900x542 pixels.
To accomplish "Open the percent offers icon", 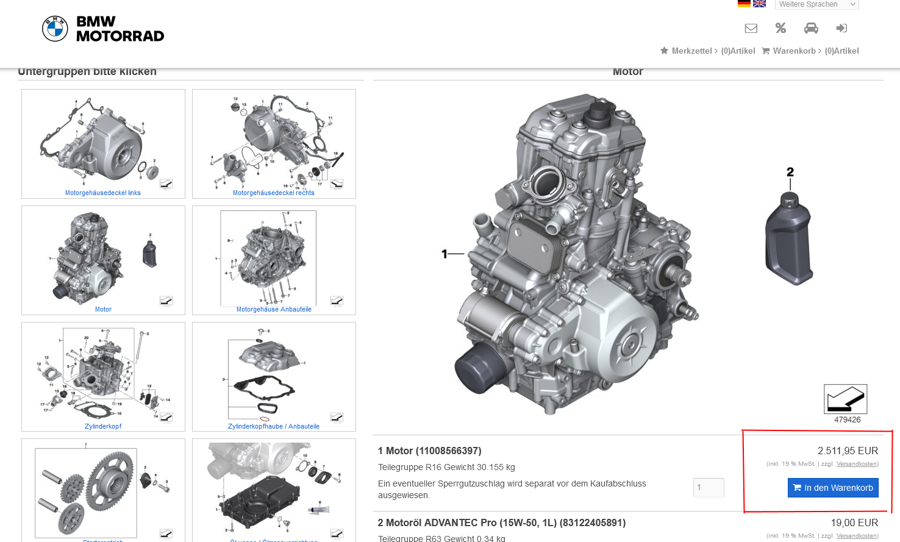I will tap(780, 28).
